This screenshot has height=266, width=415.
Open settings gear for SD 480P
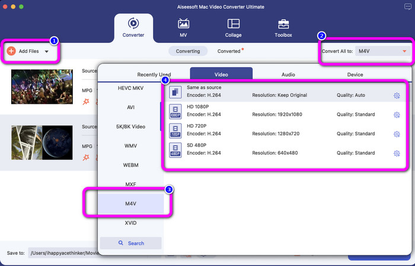[397, 153]
